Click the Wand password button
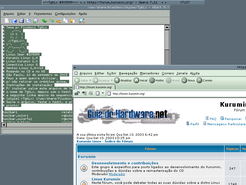The image size is (246, 185). click(173, 80)
